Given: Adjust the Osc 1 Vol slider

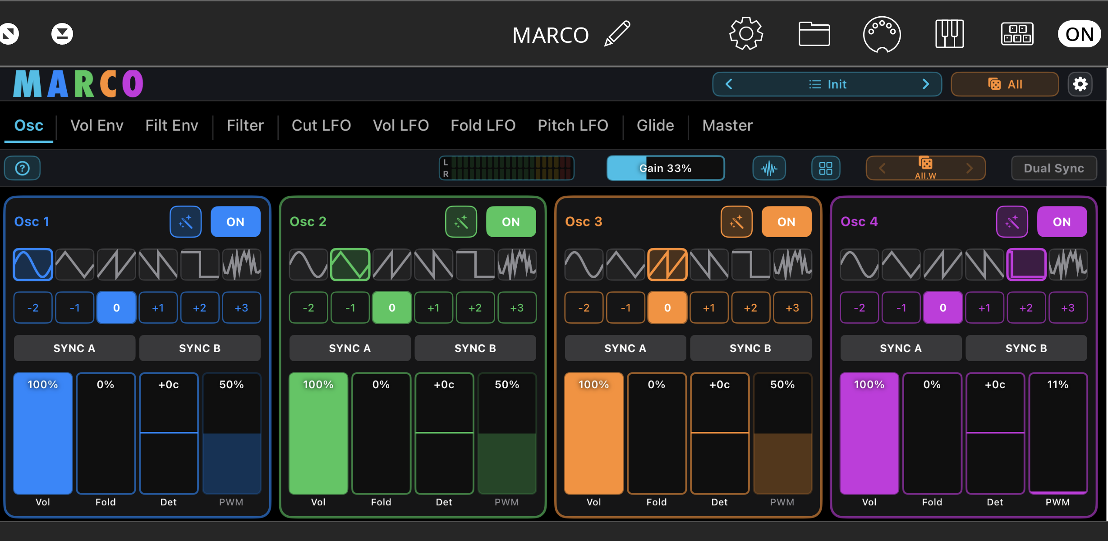Looking at the screenshot, I should 43,433.
